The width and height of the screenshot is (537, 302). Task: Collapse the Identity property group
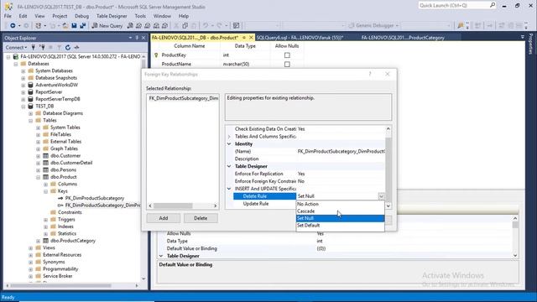click(x=229, y=143)
